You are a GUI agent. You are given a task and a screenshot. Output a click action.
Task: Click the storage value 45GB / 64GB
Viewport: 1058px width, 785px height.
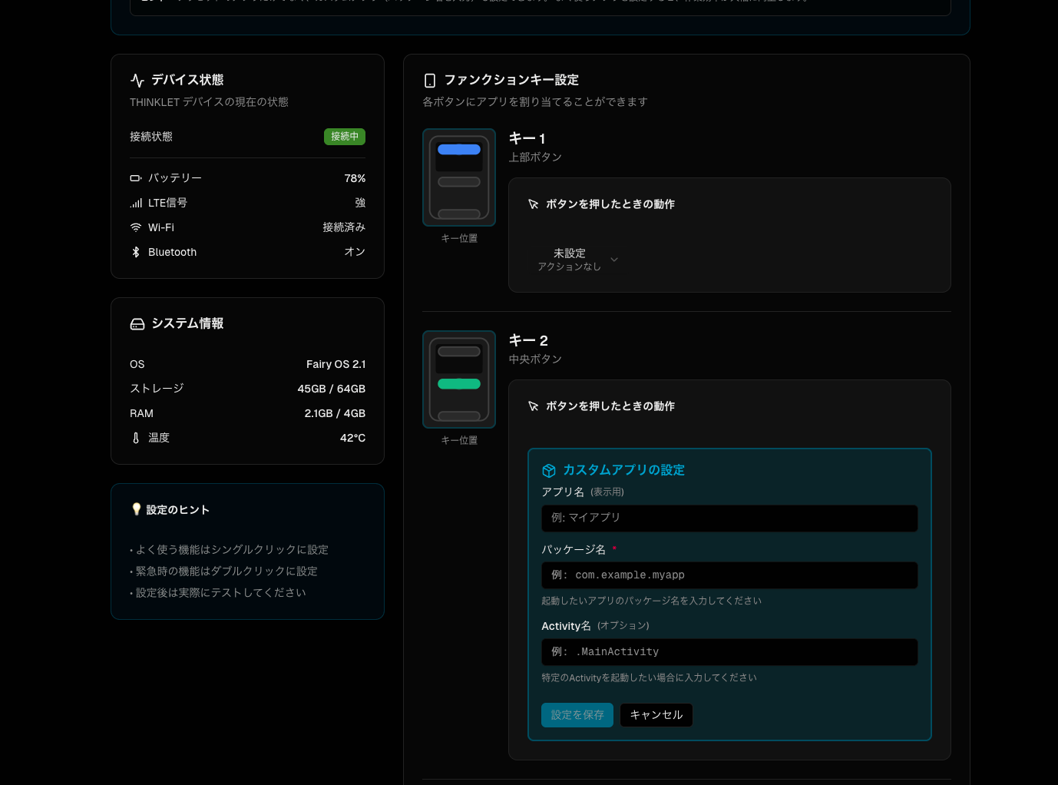click(x=332, y=389)
